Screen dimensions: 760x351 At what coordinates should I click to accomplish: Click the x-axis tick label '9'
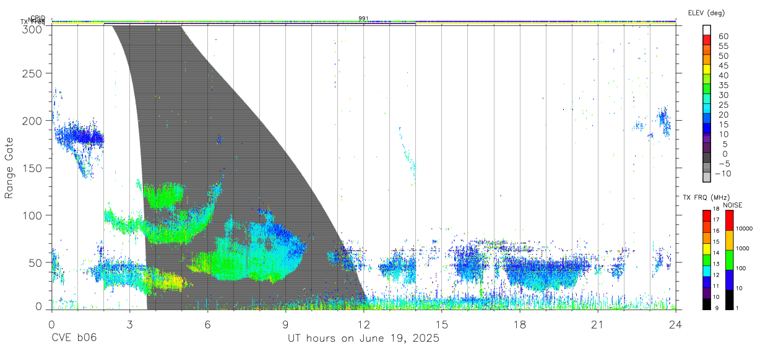coord(285,324)
